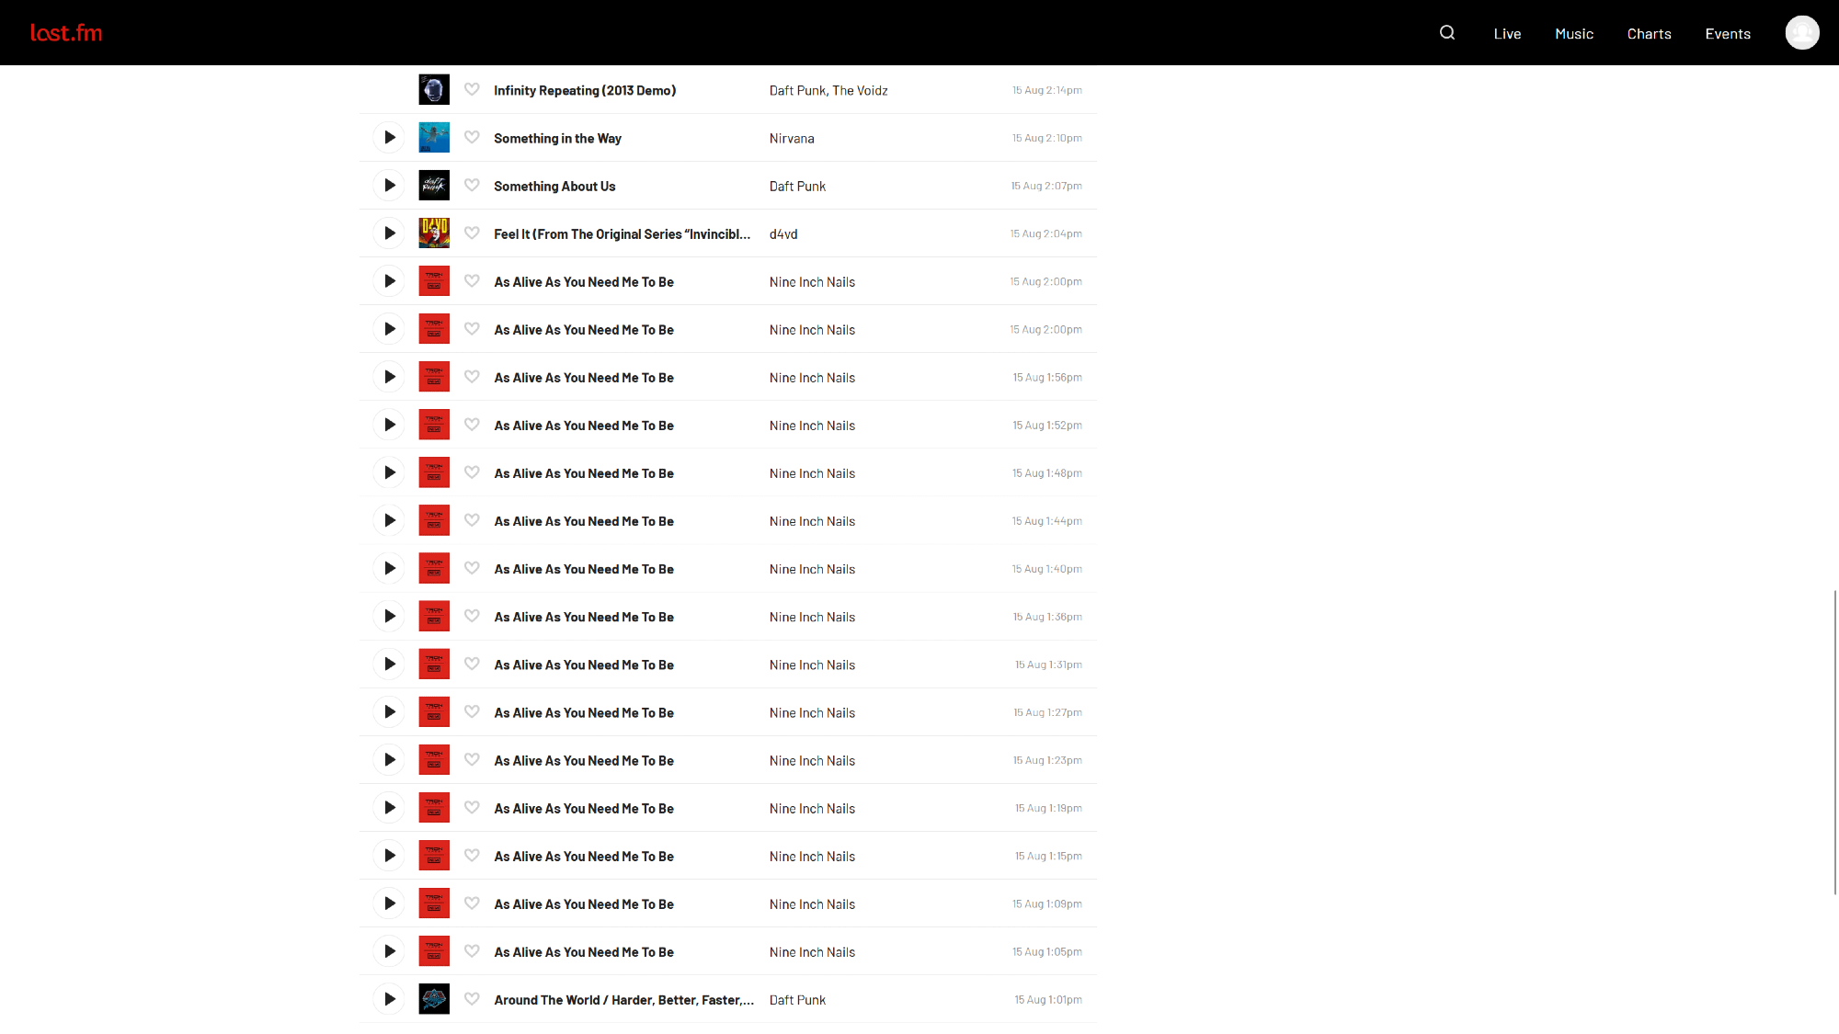Go to the Music section
This screenshot has height=1034, width=1839.
(1573, 34)
